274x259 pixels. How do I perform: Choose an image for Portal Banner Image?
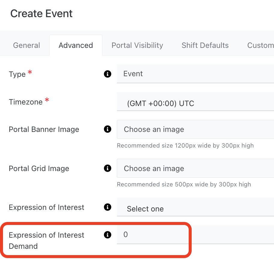tap(195, 129)
